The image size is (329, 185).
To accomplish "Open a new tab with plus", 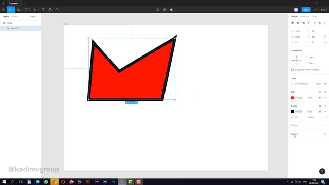I will [x=25, y=3].
